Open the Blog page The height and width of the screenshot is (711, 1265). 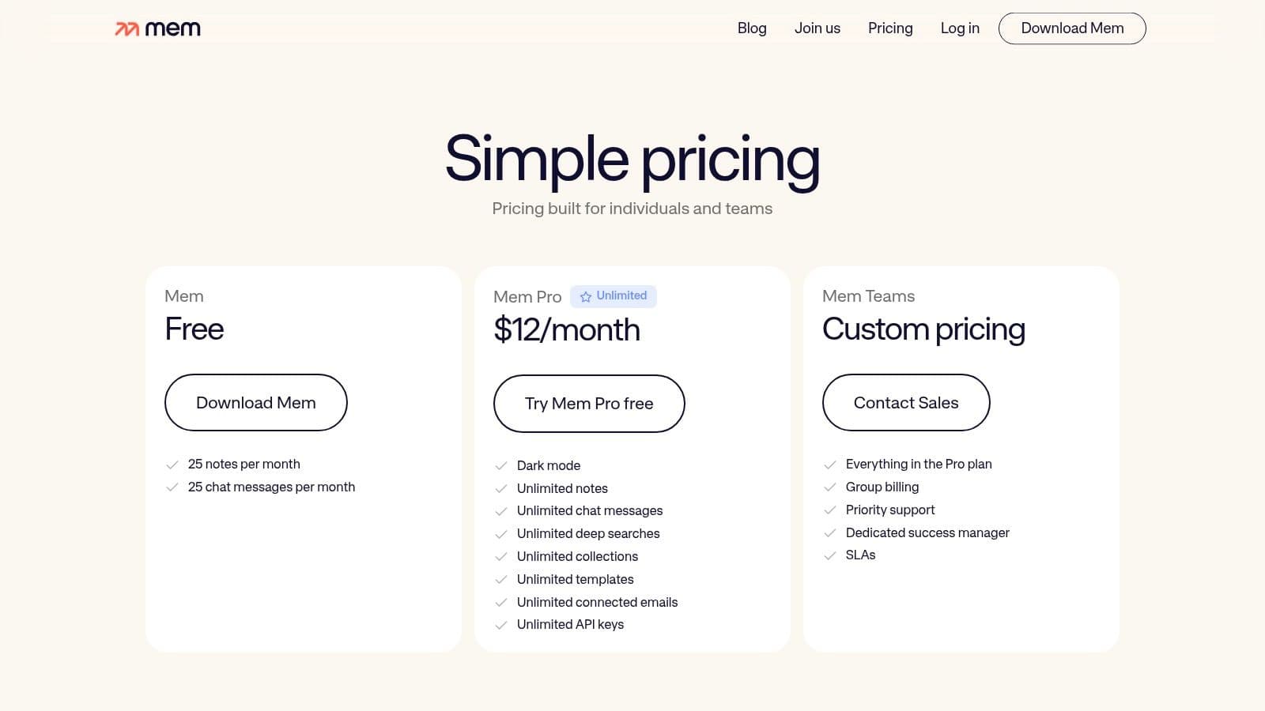[x=752, y=28]
